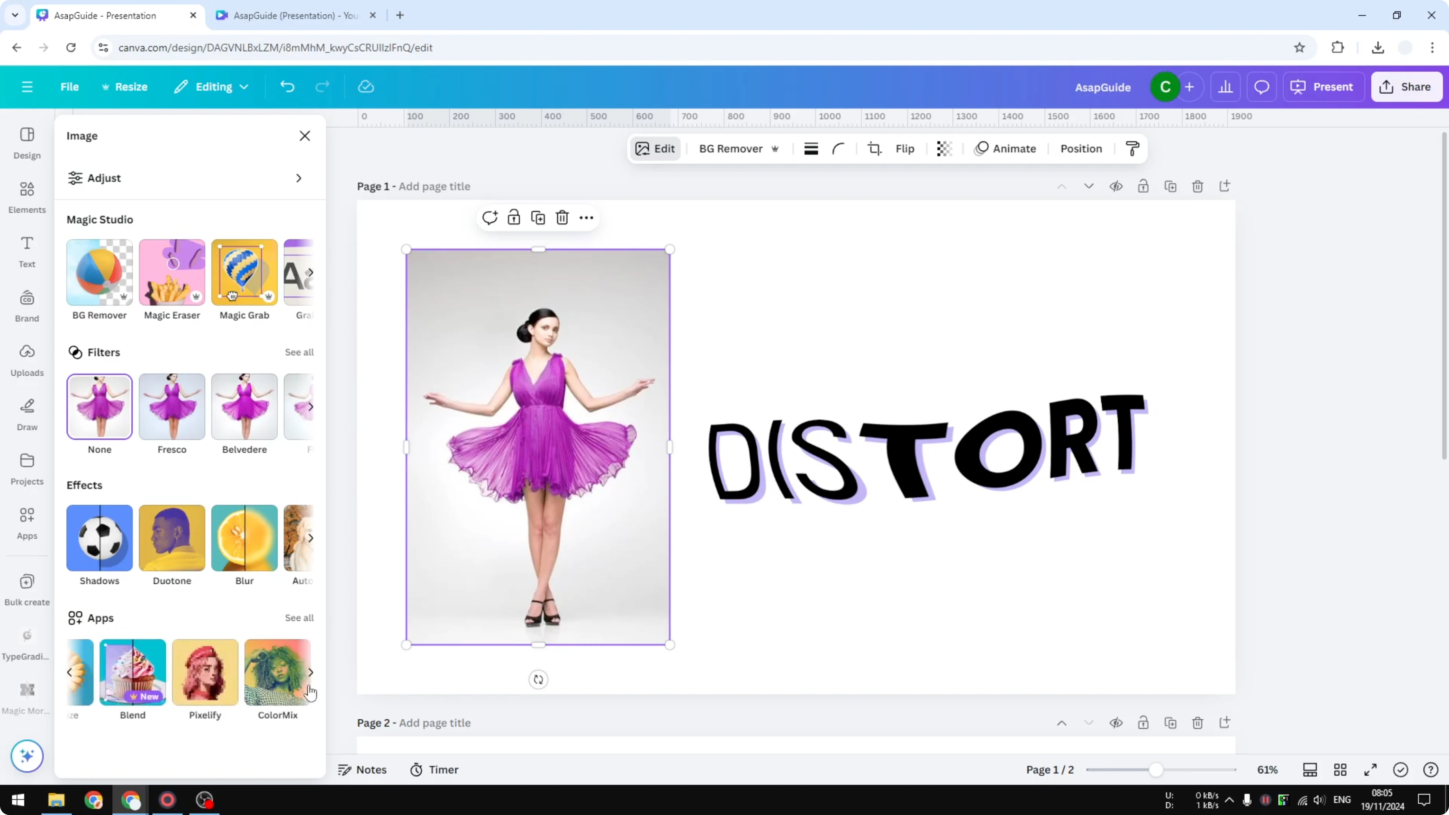Open the Elements panel in the sidebar
1449x815 pixels.
(26, 197)
